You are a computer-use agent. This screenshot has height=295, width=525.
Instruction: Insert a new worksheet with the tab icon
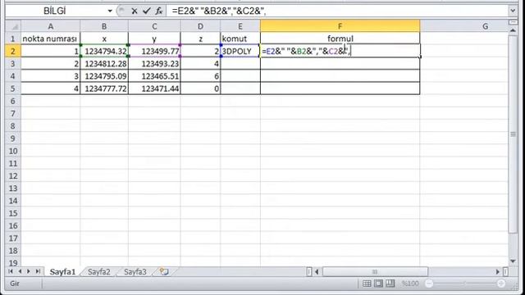(164, 271)
